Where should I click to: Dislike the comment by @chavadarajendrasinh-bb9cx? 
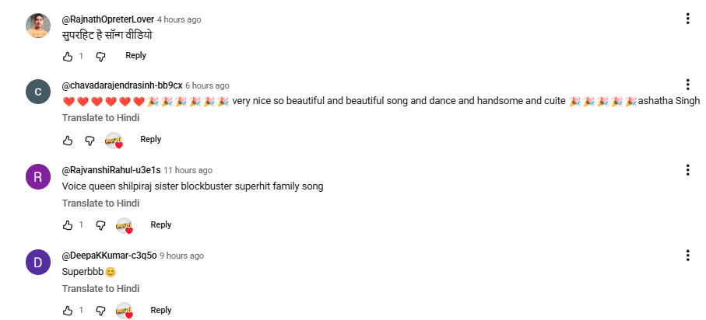coord(90,141)
